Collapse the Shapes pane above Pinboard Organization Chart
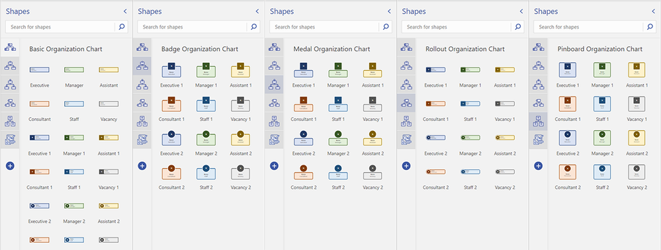The image size is (661, 250). 654,11
